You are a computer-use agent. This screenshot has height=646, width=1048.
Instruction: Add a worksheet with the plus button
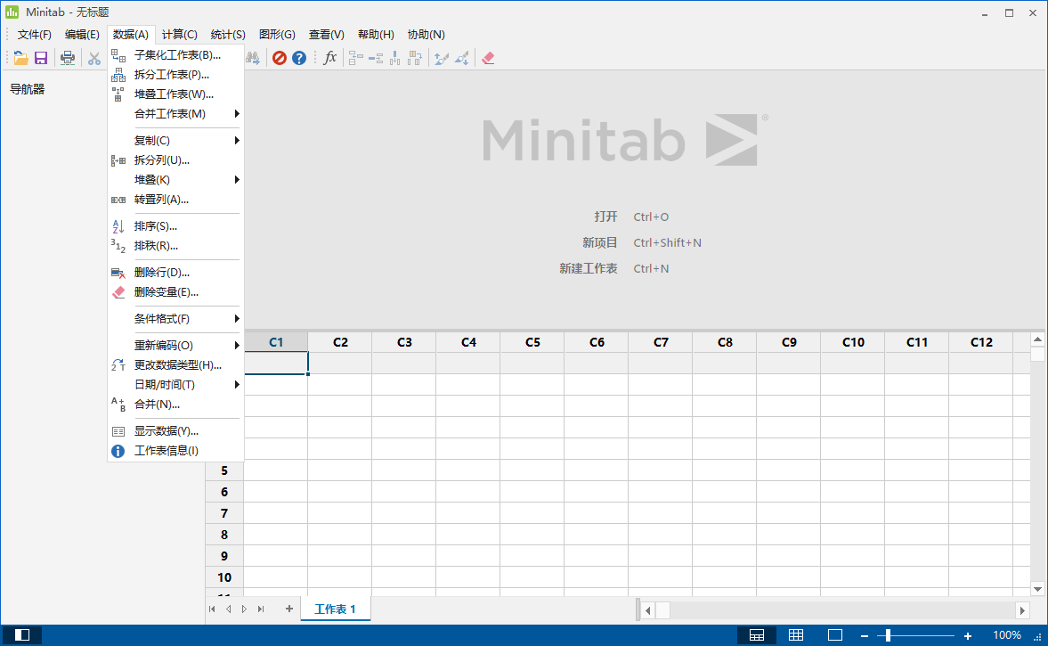coord(288,609)
